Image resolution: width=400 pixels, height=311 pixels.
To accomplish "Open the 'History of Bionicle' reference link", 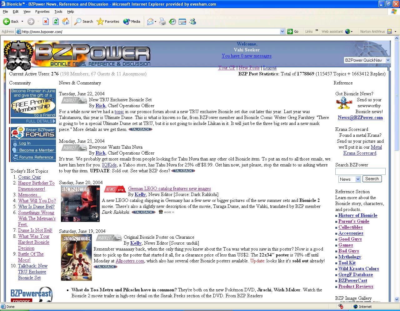I will click(358, 215).
